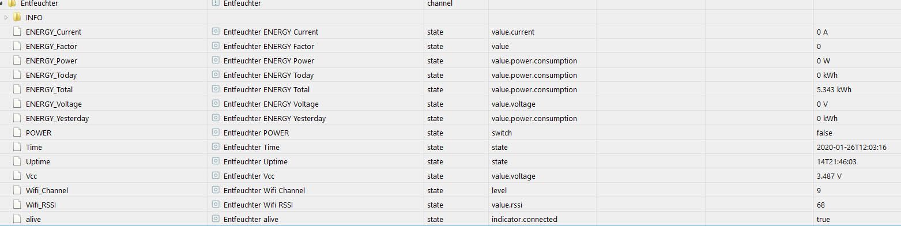Viewport: 901px width, 226px height.
Task: Select the ENERGY_Current file icon
Action: pos(17,32)
